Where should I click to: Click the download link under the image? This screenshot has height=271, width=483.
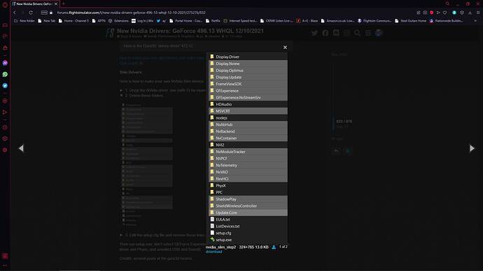[213, 251]
